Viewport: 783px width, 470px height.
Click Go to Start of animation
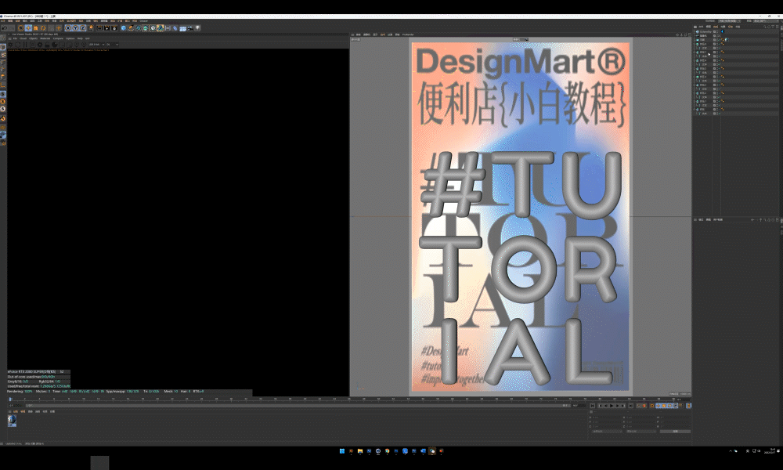pyautogui.click(x=592, y=406)
